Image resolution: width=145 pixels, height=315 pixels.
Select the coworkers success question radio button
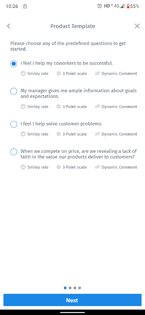[x=14, y=64]
